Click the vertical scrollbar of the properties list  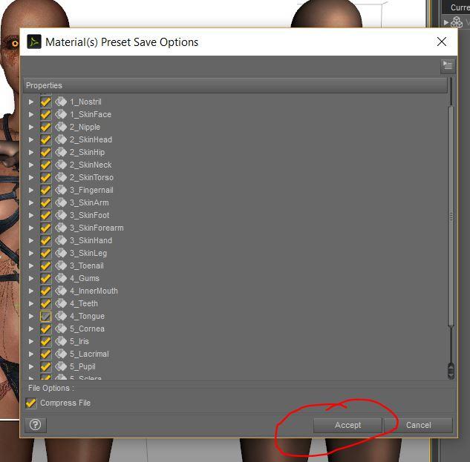tap(451, 216)
